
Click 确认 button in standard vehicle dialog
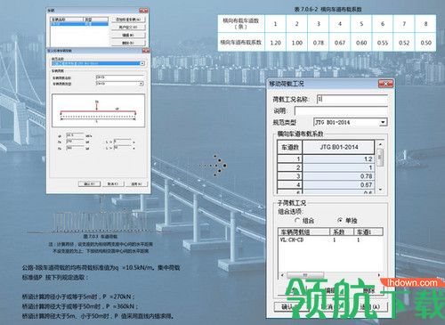89,184
